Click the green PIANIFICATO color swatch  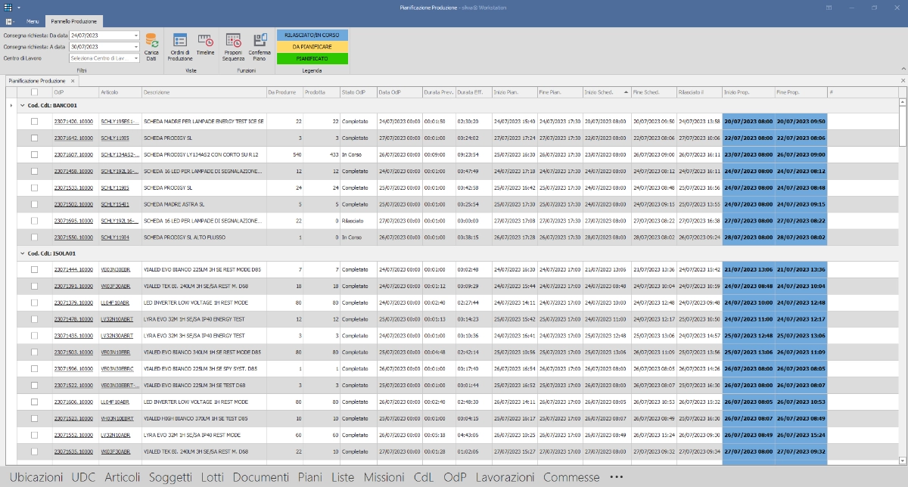(x=313, y=58)
